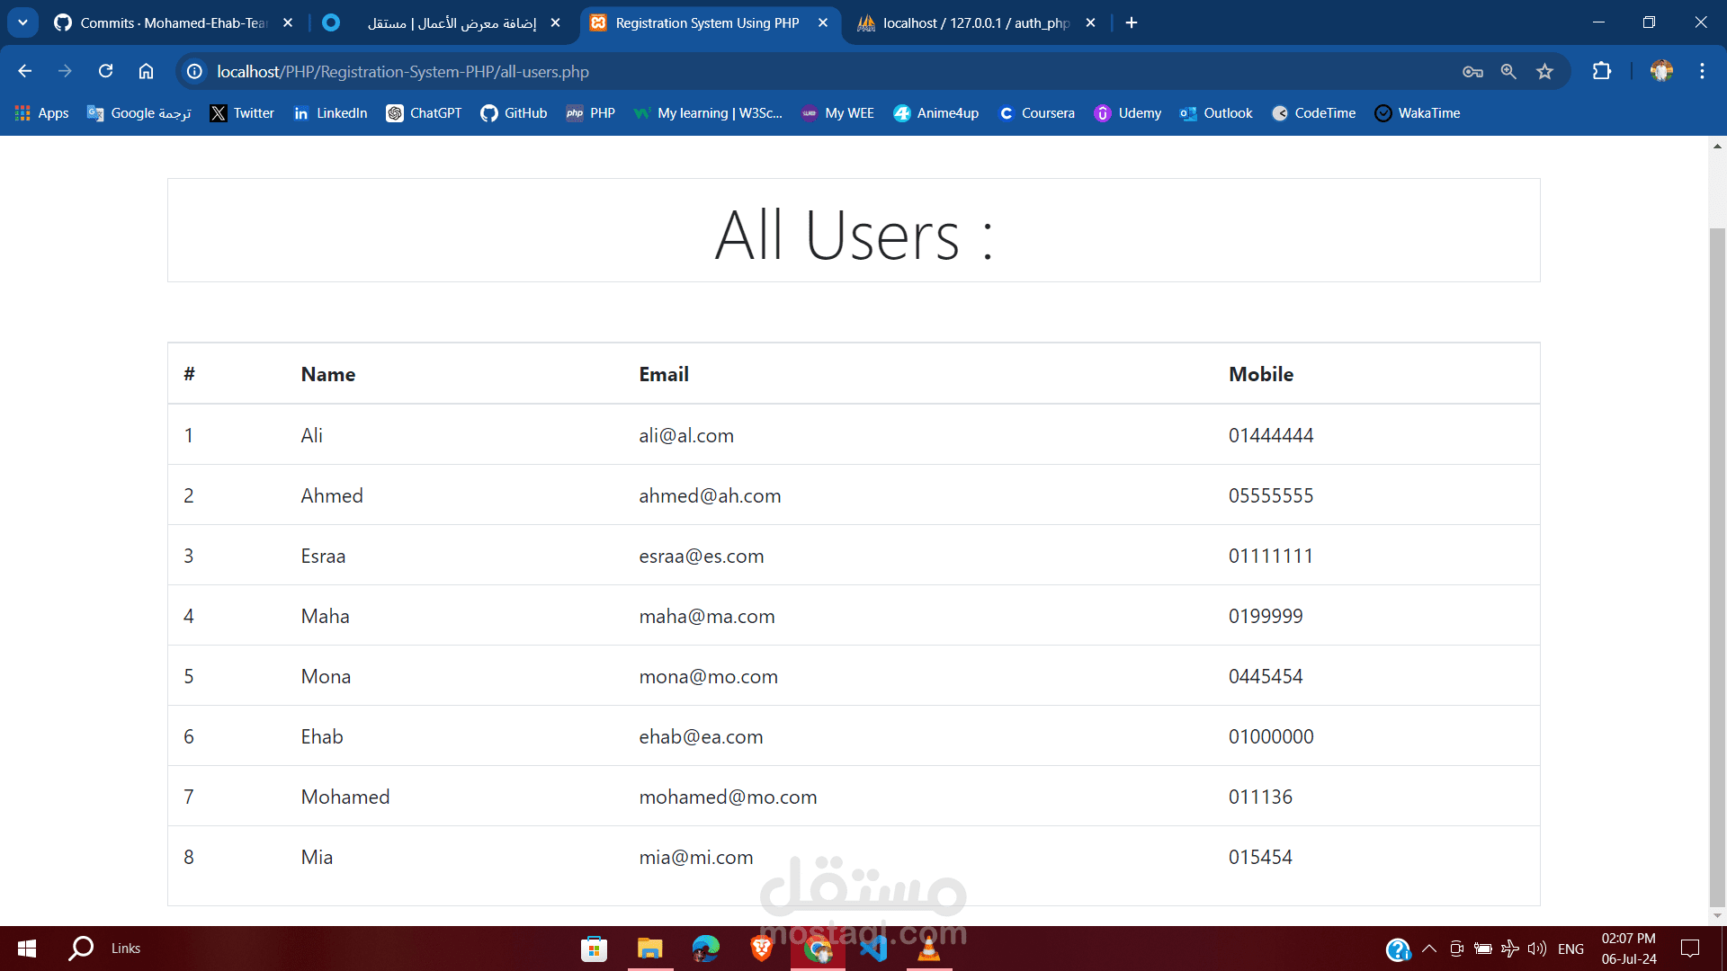Show hidden system tray icons
Screen dimensions: 1727x971
(x=1428, y=949)
